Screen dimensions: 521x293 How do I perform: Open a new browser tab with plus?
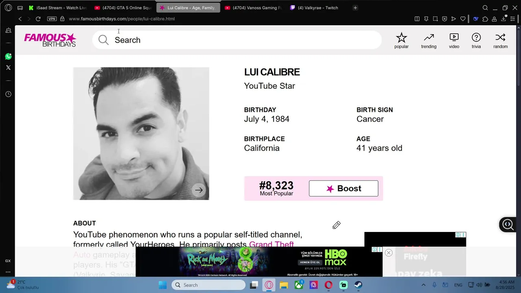[x=355, y=8]
